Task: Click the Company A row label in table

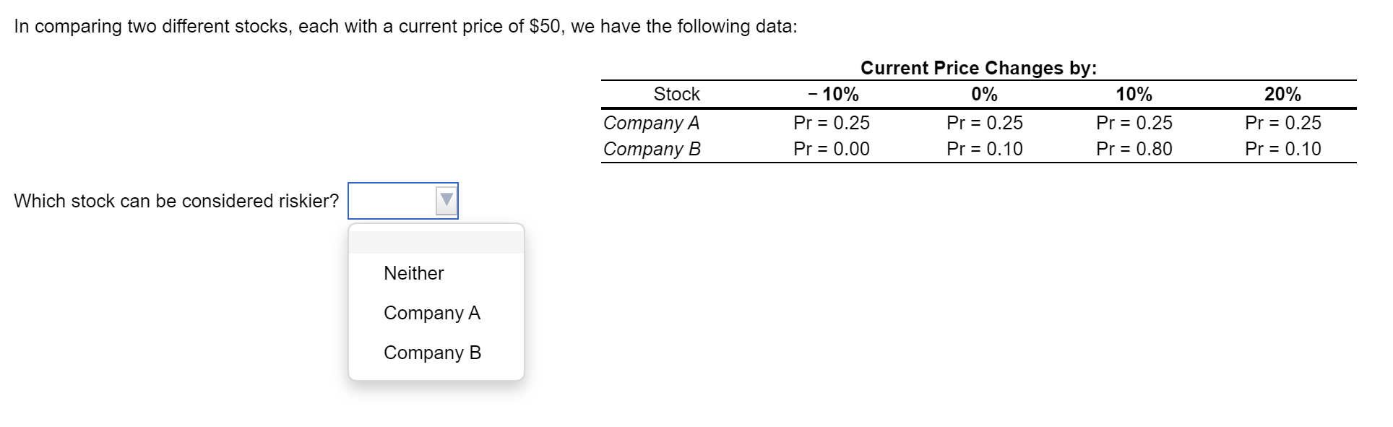Action: coord(652,123)
